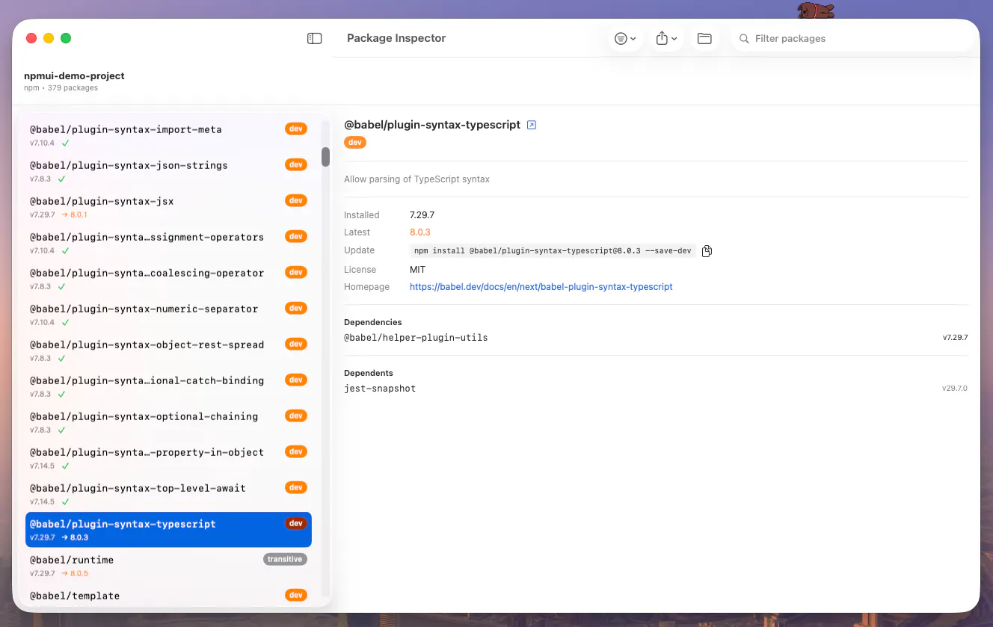Click the flying character icon above the window

tap(816, 10)
